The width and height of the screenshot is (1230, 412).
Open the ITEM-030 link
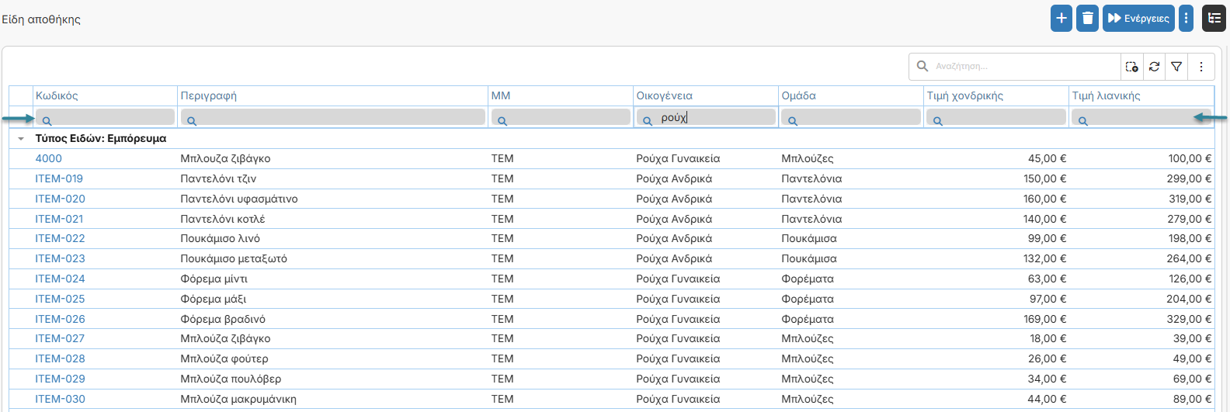(60, 399)
